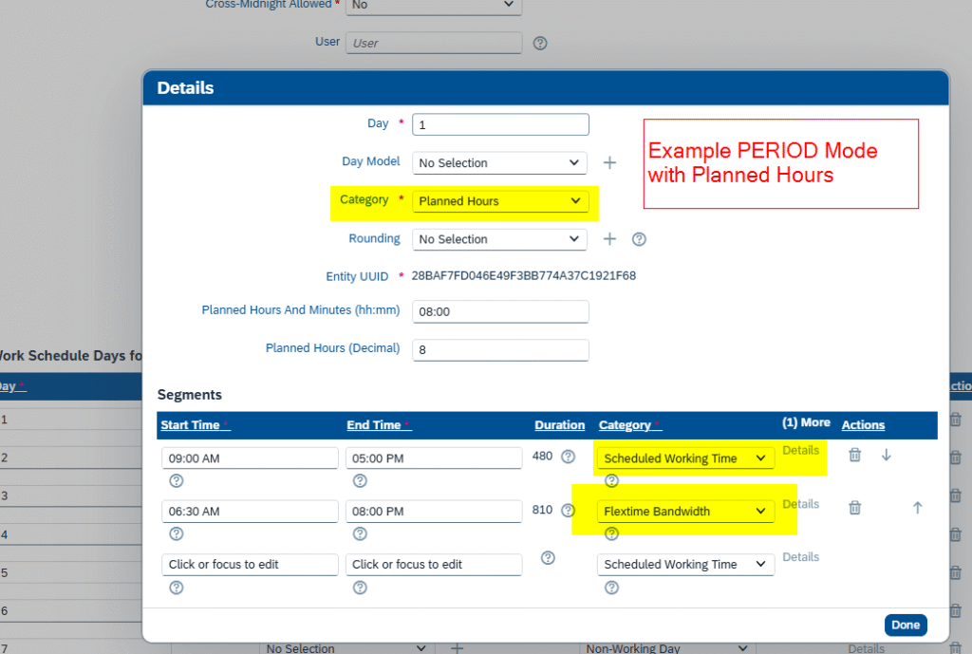972x654 pixels.
Task: Move the 09:00 AM segment down
Action: pos(886,456)
